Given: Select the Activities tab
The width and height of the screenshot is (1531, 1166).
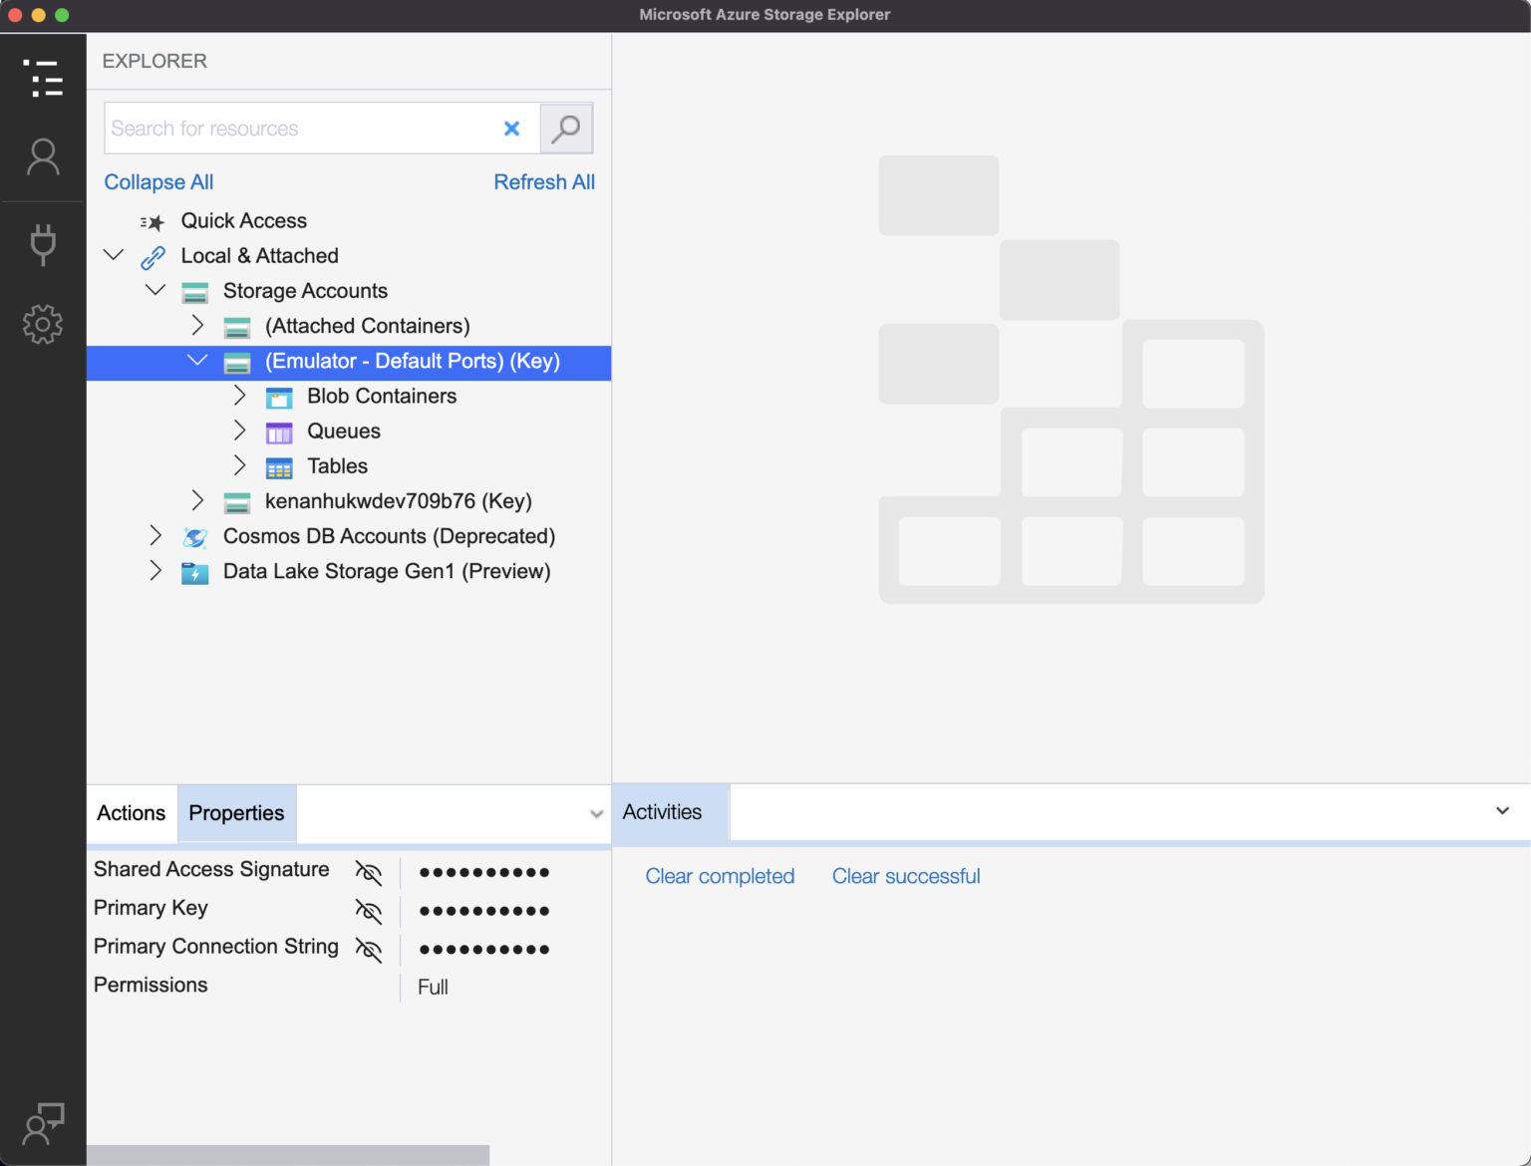Looking at the screenshot, I should pos(662,811).
